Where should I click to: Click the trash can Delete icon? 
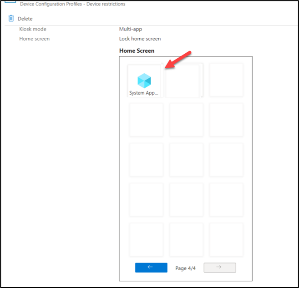11,19
